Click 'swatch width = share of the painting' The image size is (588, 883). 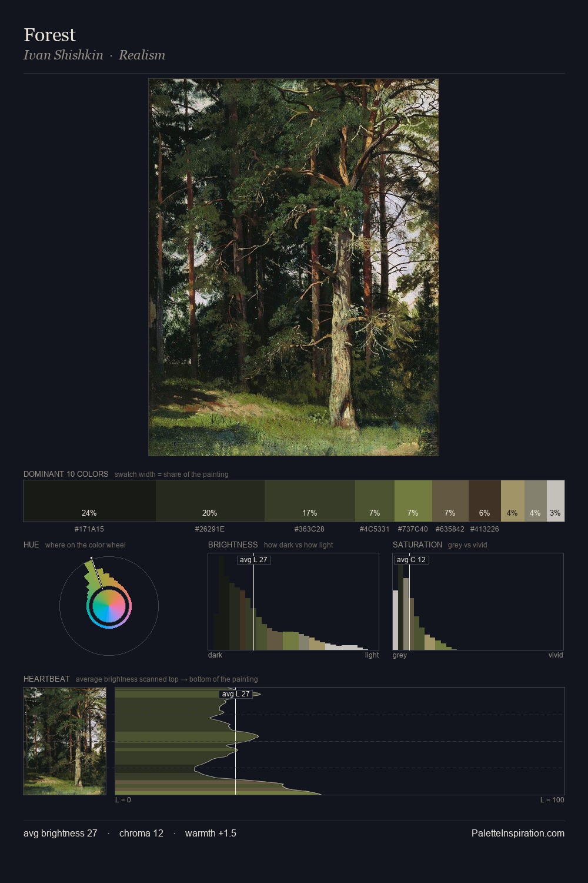click(172, 474)
